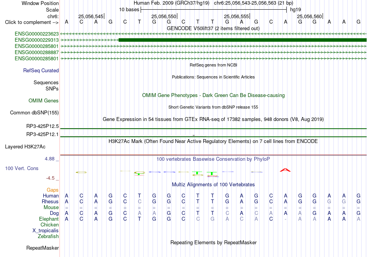The width and height of the screenshot is (367, 257).
Task: Click the red A PhyloP conservation logo
Action: 285,170
